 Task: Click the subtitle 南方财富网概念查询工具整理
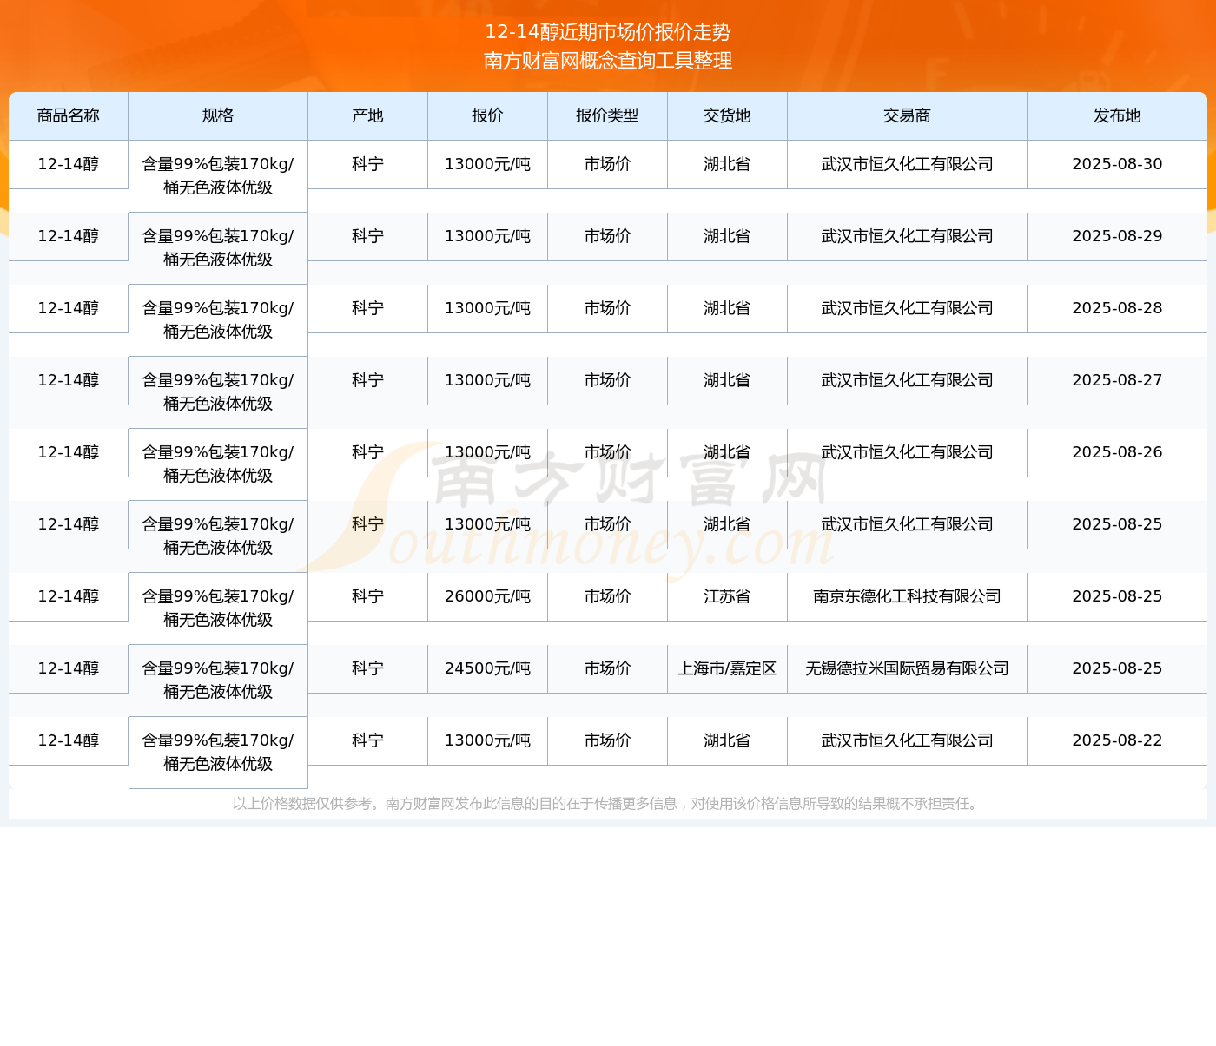pos(608,61)
